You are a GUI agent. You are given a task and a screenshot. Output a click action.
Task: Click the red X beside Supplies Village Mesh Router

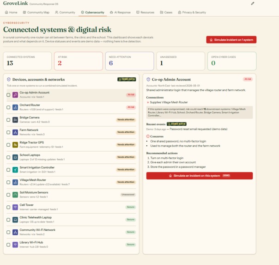pyautogui.click(x=148, y=102)
